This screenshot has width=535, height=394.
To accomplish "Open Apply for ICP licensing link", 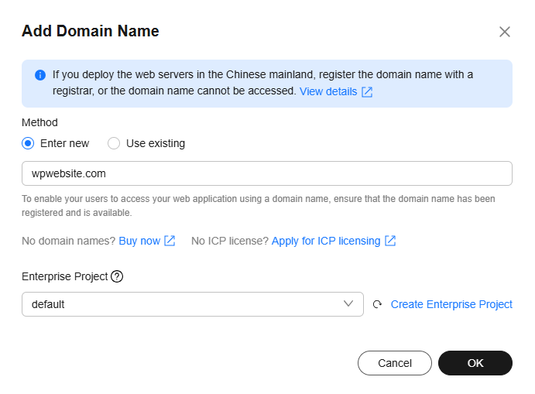I will click(x=326, y=241).
